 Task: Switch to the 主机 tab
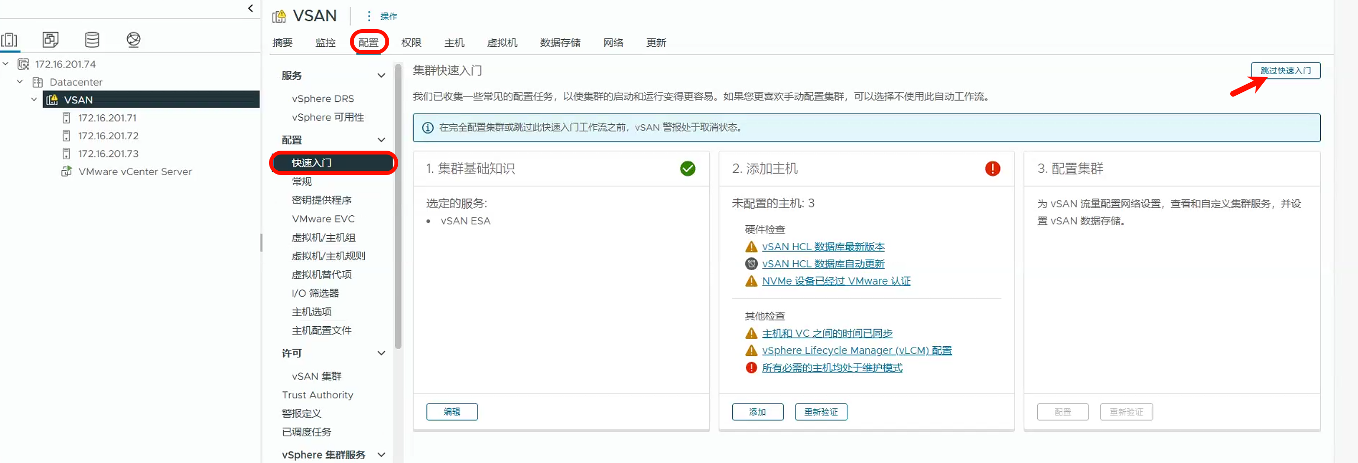(454, 43)
